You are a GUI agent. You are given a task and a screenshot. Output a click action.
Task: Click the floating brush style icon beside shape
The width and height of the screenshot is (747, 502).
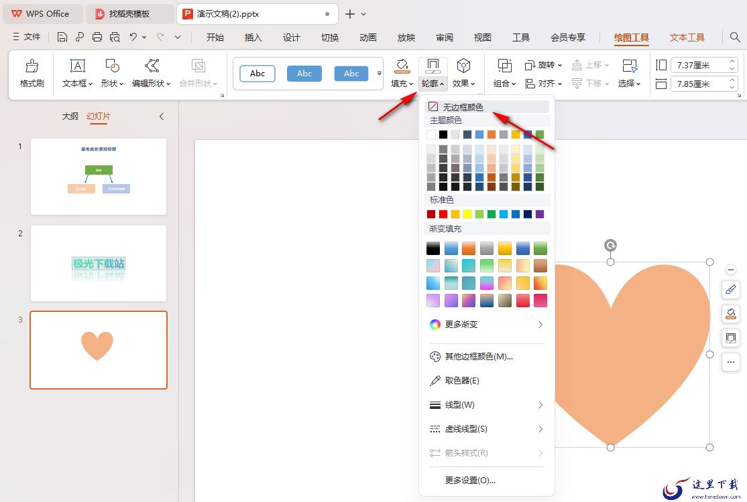tap(731, 290)
